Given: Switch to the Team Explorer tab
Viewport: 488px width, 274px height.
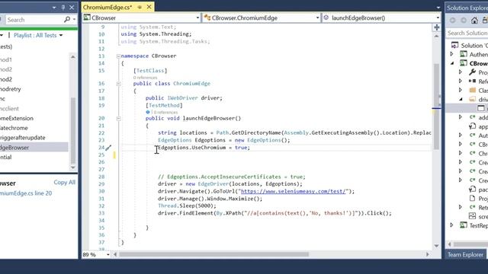Looking at the screenshot, I should tap(466, 255).
